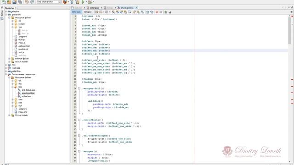Click Stop Macro Recording icon
Viewport: 294px width, 165px height.
161,12
